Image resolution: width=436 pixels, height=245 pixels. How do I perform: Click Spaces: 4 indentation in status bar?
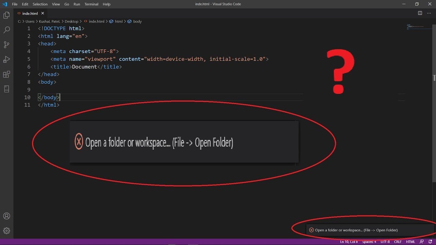(x=369, y=242)
